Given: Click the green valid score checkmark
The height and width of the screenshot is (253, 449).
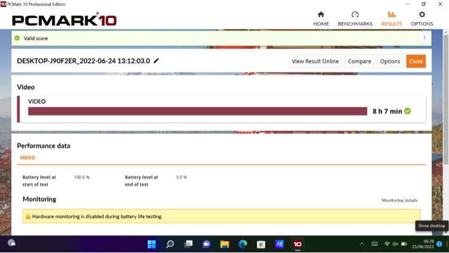Looking at the screenshot, I should (x=17, y=38).
